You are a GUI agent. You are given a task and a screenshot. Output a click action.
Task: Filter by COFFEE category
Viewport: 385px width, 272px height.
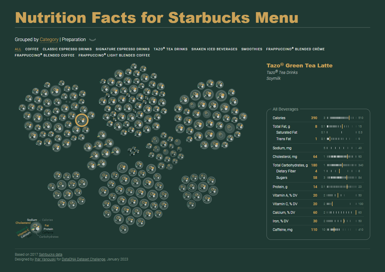32,49
